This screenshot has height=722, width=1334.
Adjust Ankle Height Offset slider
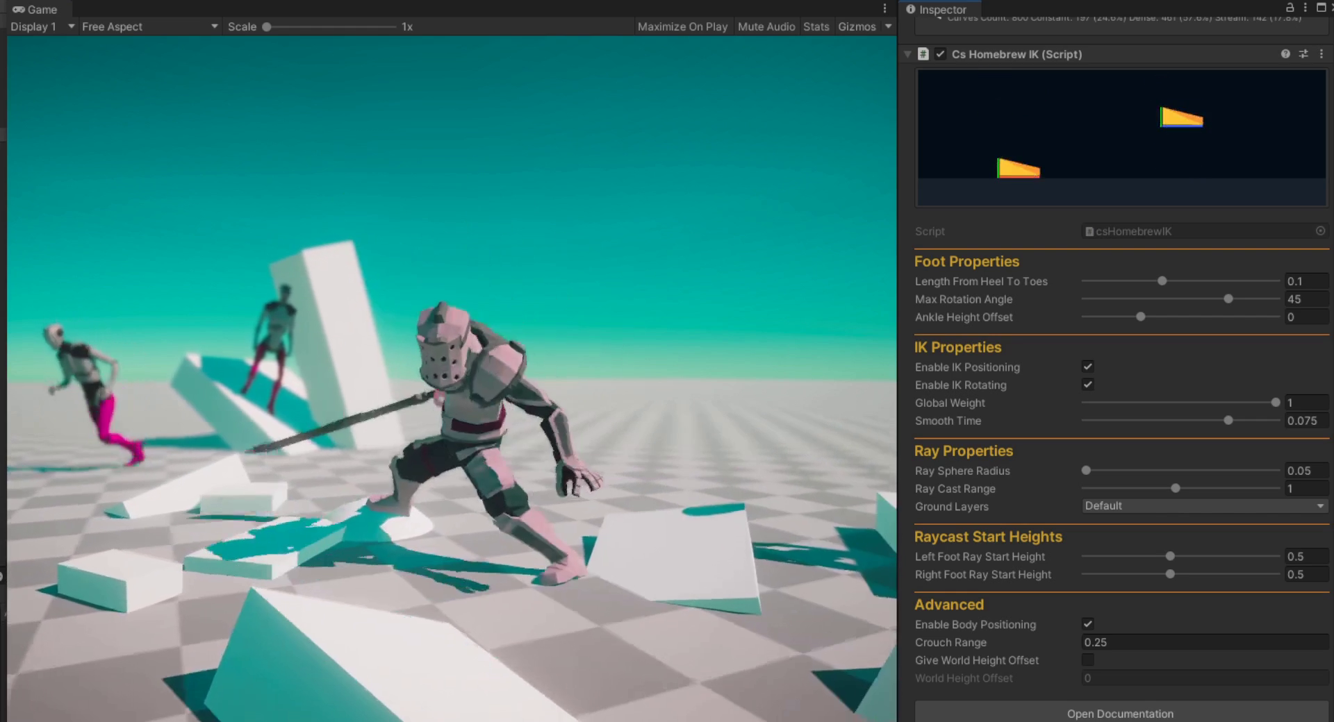click(x=1180, y=317)
